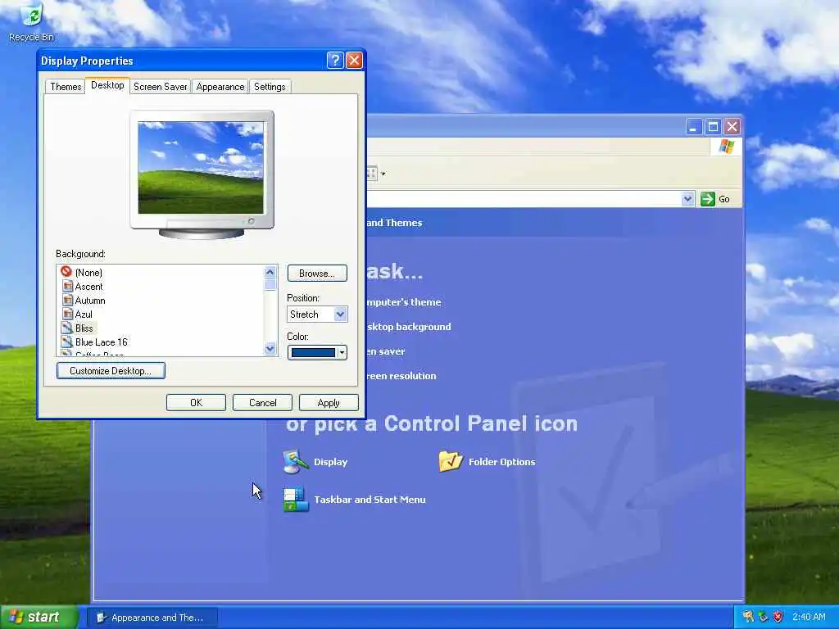The width and height of the screenshot is (839, 629).
Task: Minimize the Appearance and Themes window
Action: pyautogui.click(x=694, y=127)
